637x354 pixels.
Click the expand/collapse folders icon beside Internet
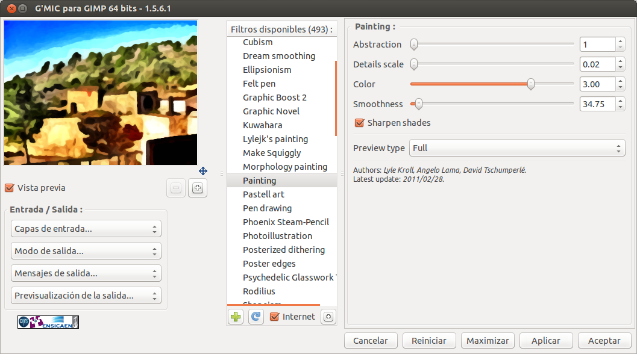[328, 317]
